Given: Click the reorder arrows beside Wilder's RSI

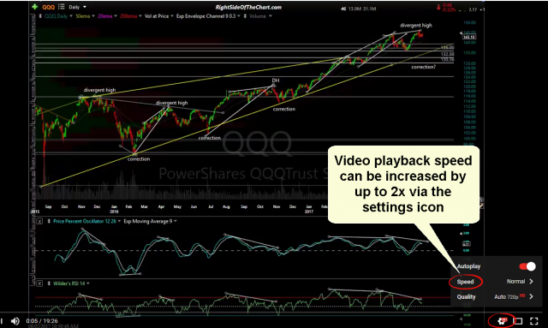Looking at the screenshot, I should tap(49, 283).
